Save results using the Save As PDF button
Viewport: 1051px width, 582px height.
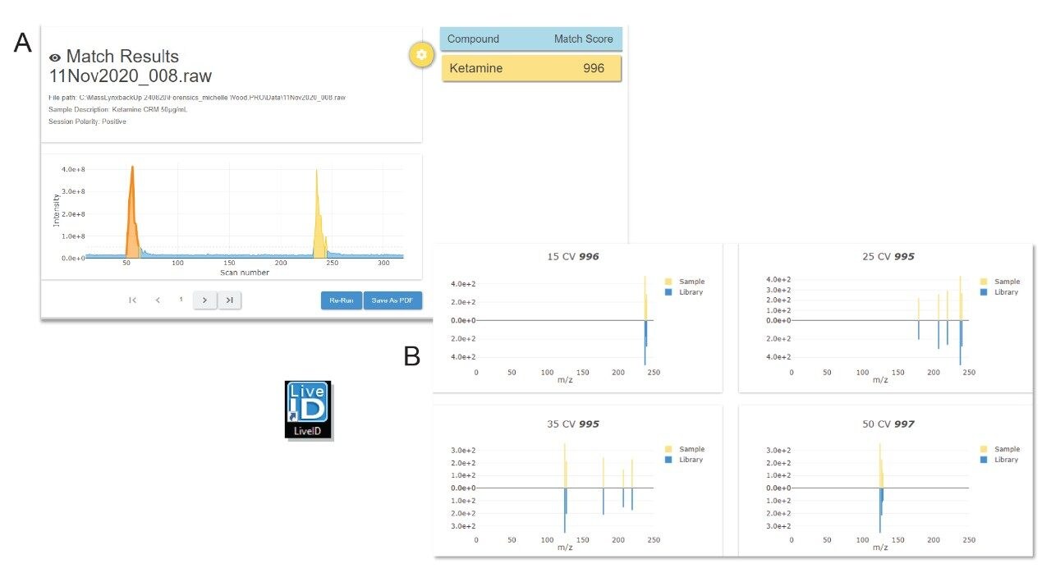point(392,300)
